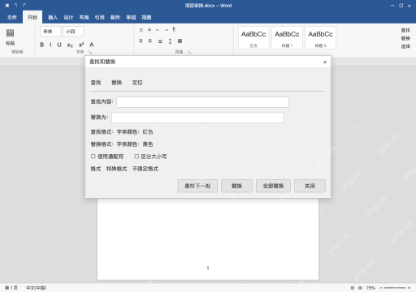This screenshot has height=292, width=416.
Task: Click the 查找内容 input field
Action: tap(202, 102)
